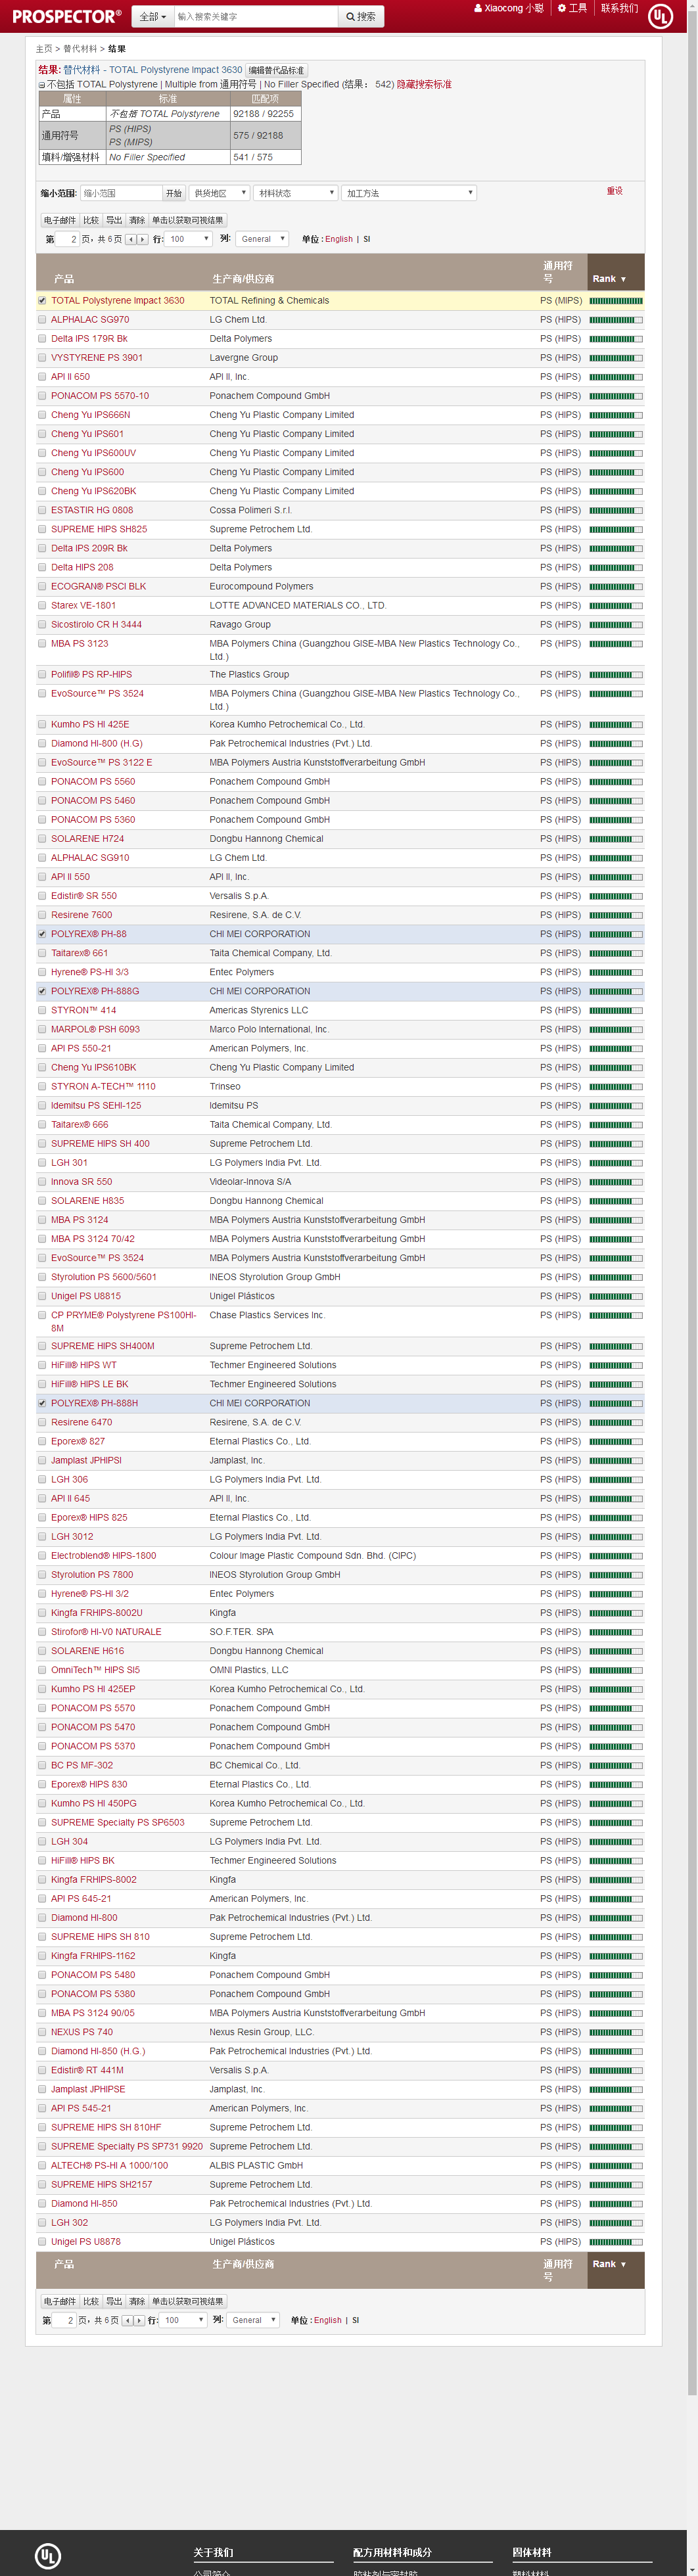Go to next page using top pager arrow

(x=142, y=239)
